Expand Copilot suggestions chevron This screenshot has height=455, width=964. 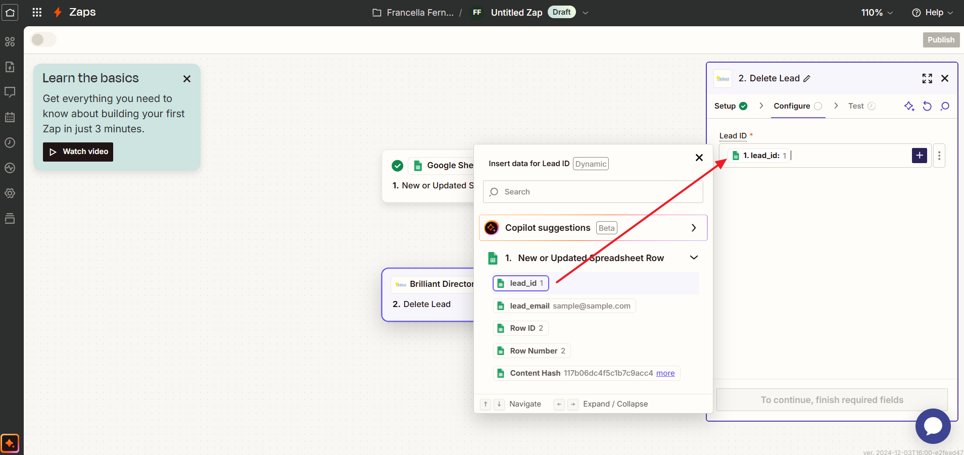pyautogui.click(x=694, y=228)
